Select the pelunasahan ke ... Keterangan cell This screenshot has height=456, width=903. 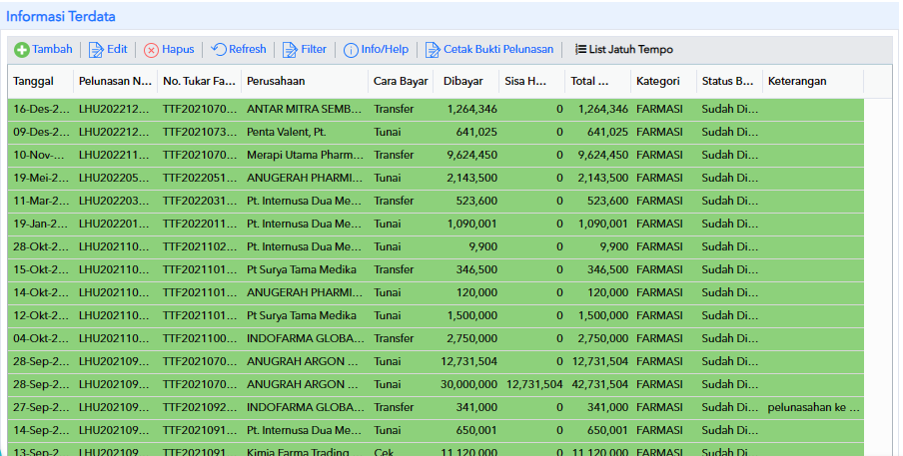[x=812, y=408]
